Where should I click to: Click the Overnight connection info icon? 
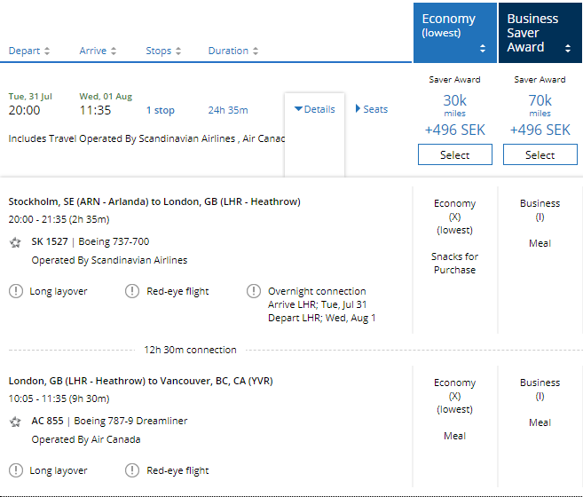pos(253,291)
